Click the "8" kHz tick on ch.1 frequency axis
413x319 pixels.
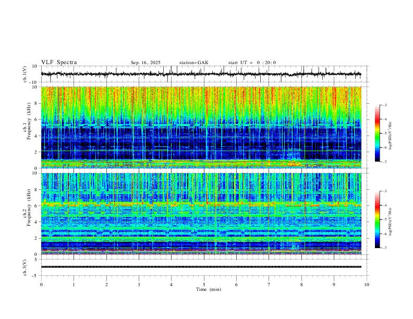pos(36,103)
